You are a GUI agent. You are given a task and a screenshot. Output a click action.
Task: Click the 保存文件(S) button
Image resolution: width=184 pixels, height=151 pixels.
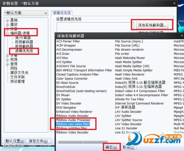[38, 141]
